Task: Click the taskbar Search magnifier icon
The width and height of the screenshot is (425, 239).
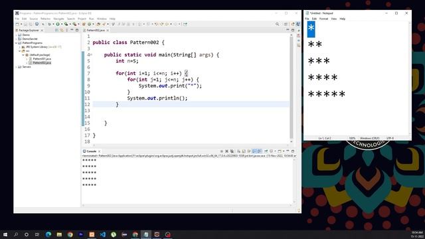Action: pos(16,234)
